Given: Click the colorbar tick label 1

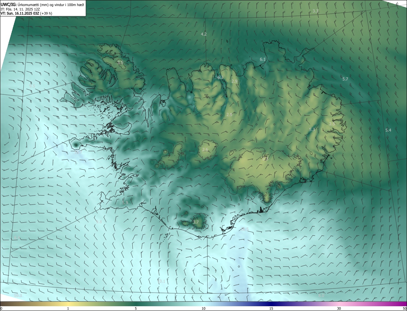Looking at the screenshot, I should [x=68, y=308].
